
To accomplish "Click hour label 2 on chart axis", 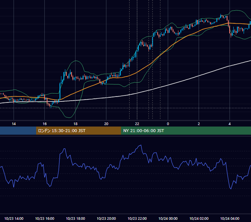I will pyautogui.click(x=199, y=124).
